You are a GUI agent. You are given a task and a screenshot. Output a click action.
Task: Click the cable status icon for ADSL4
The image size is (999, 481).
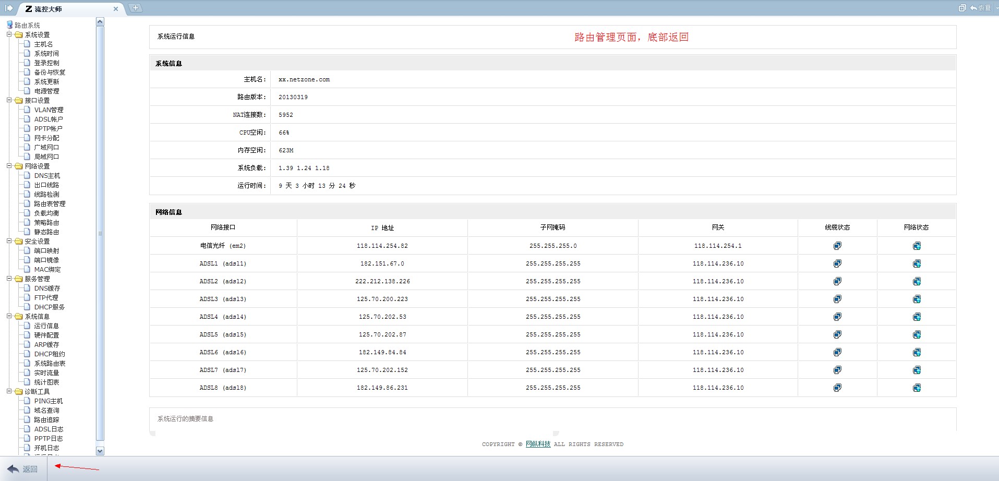pyautogui.click(x=837, y=317)
